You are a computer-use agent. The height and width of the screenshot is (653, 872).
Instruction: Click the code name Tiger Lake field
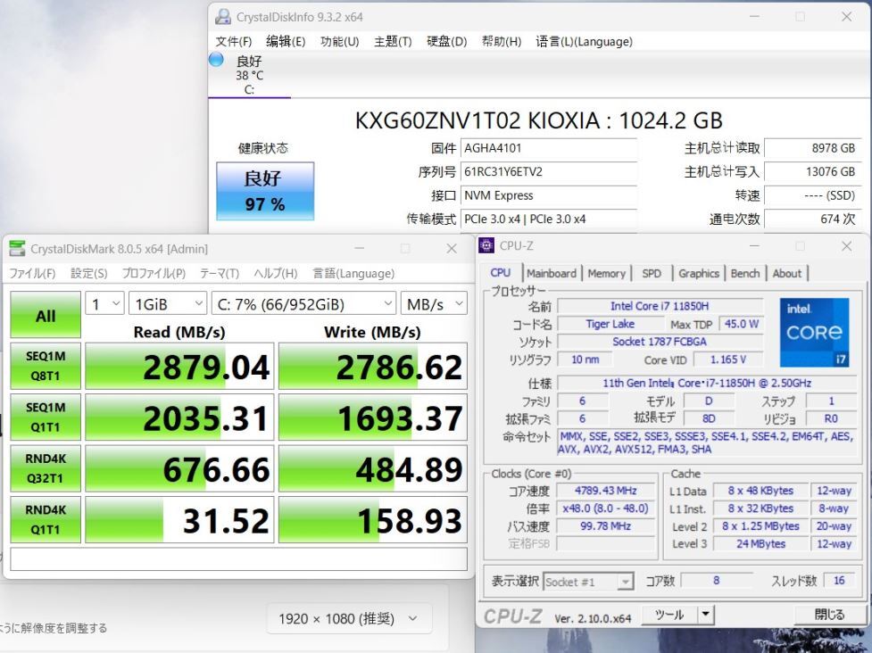coord(610,324)
